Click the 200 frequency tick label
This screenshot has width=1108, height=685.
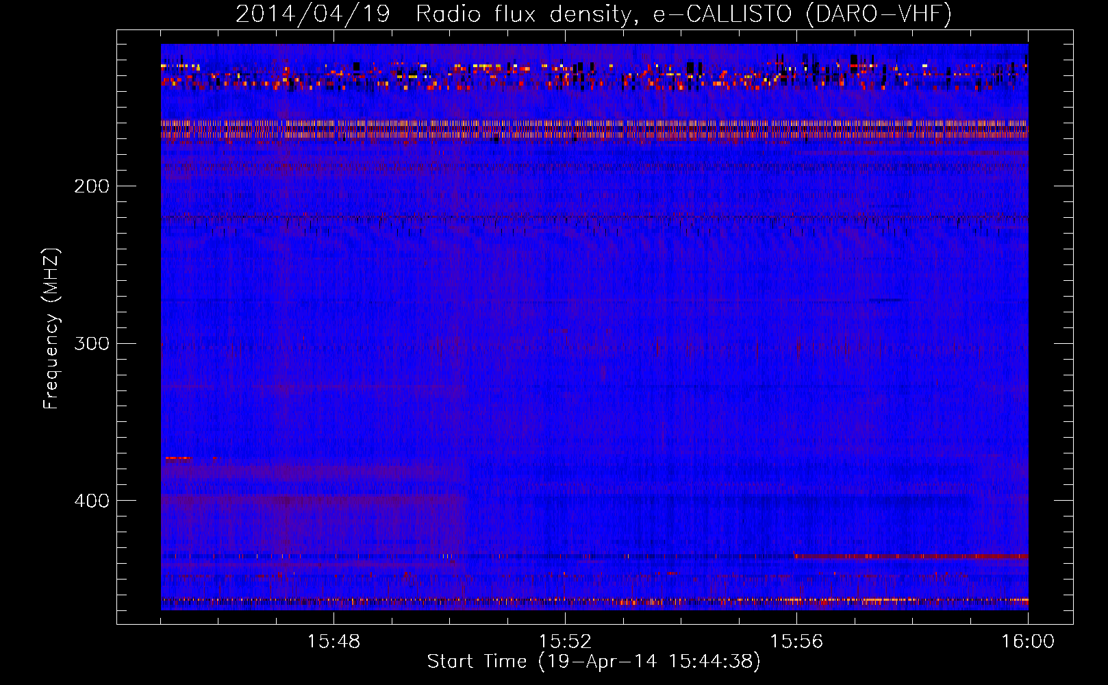click(x=92, y=186)
